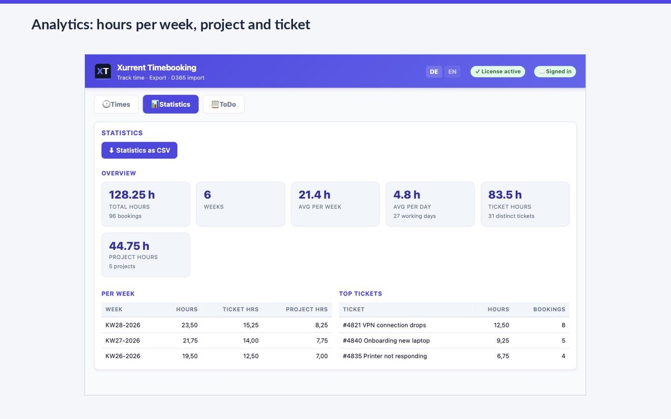The width and height of the screenshot is (671, 419).
Task: Download Statistics as CSV
Action: click(139, 150)
